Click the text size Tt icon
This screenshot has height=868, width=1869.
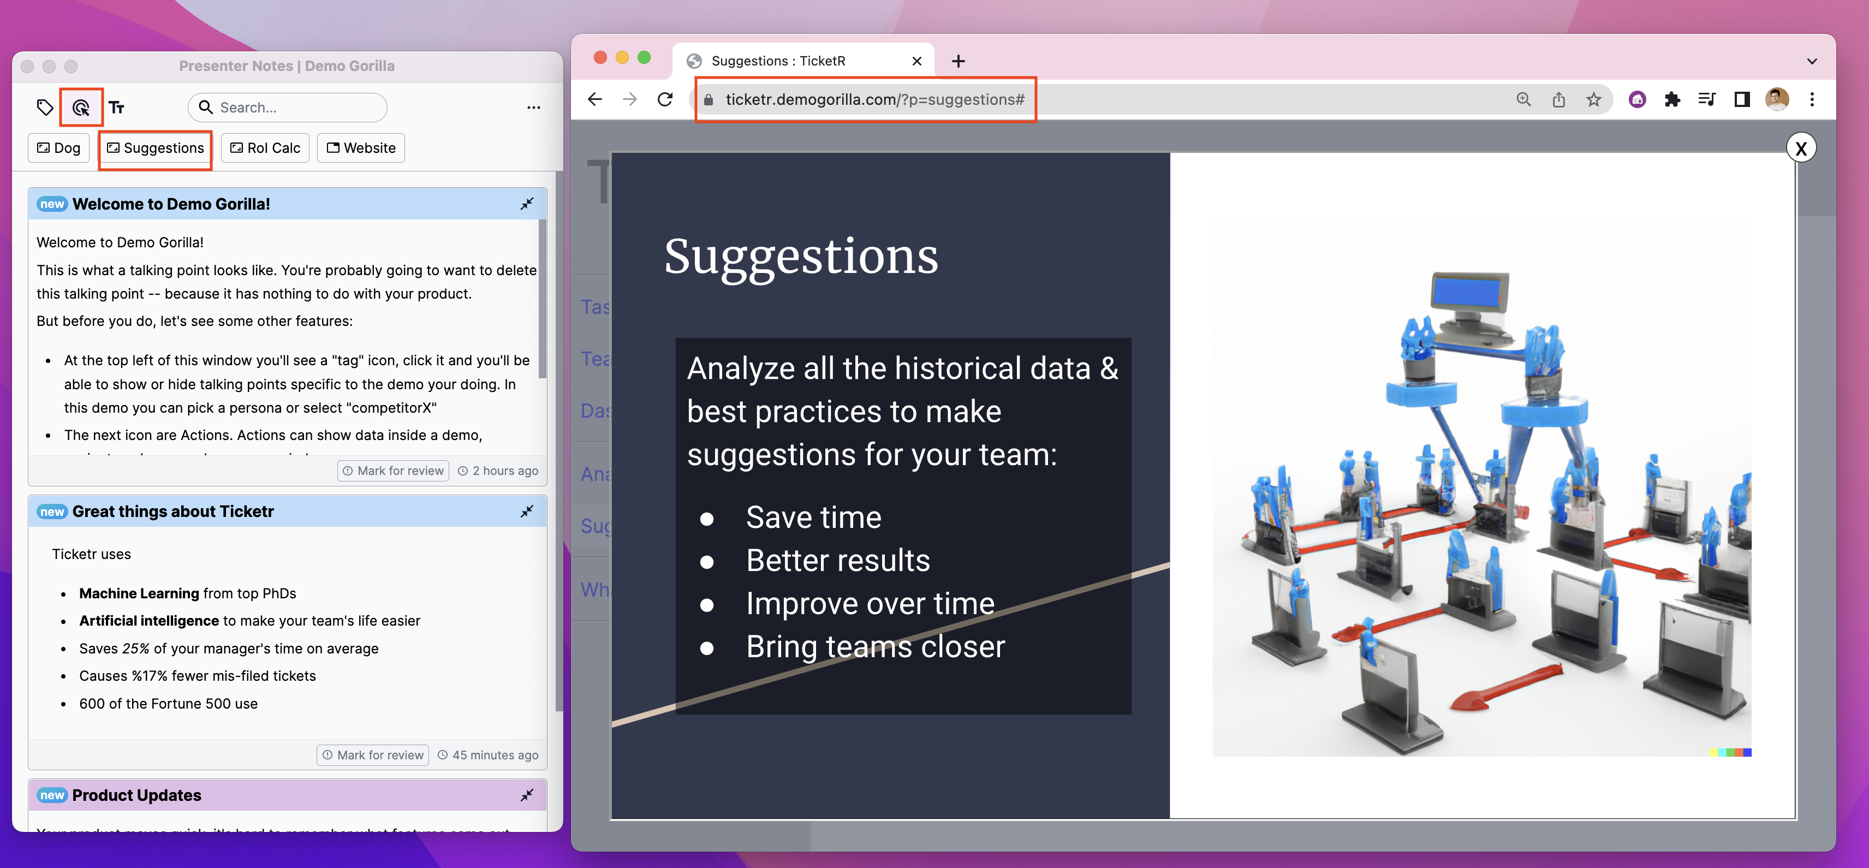[x=117, y=108]
